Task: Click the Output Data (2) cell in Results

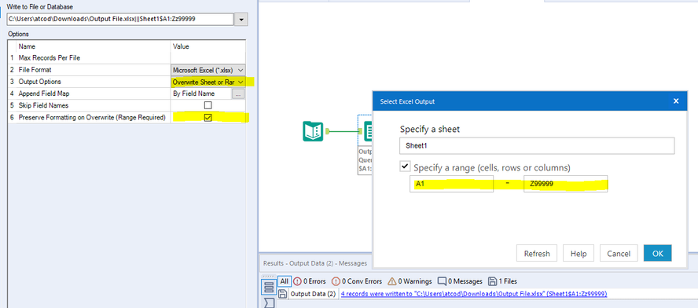Action: pyautogui.click(x=313, y=294)
